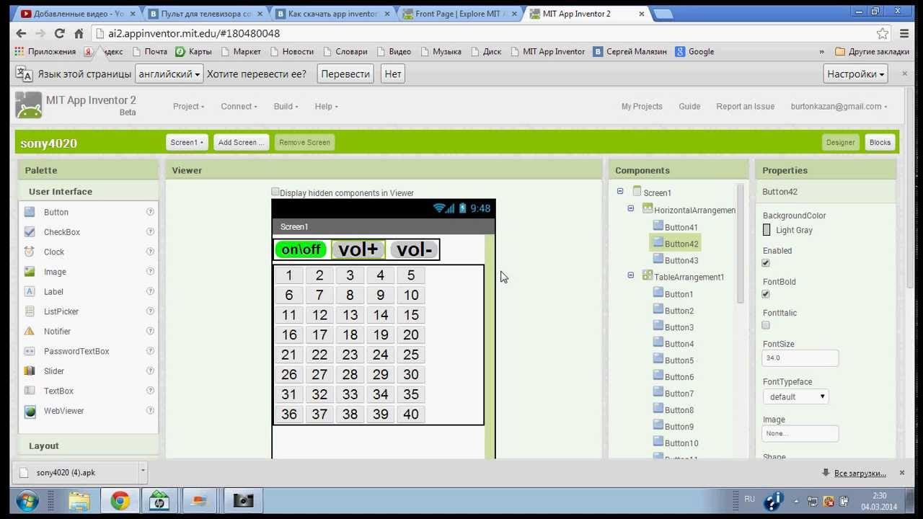Viewport: 923px width, 519px height.
Task: Click the vol- button in viewer
Action: (x=414, y=249)
